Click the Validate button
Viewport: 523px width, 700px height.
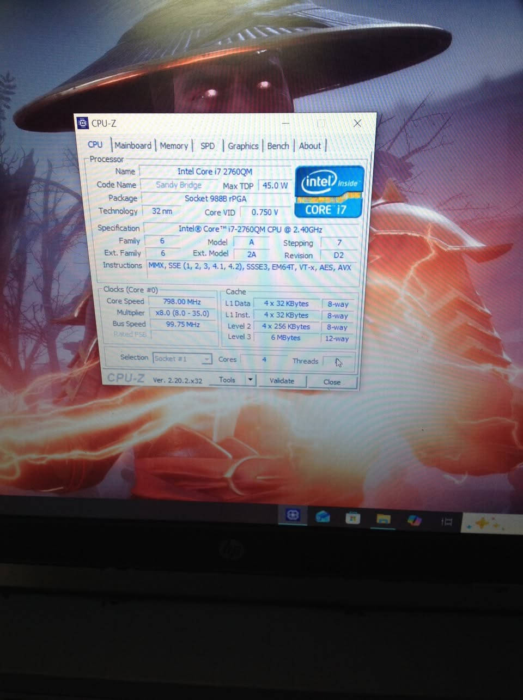282,381
